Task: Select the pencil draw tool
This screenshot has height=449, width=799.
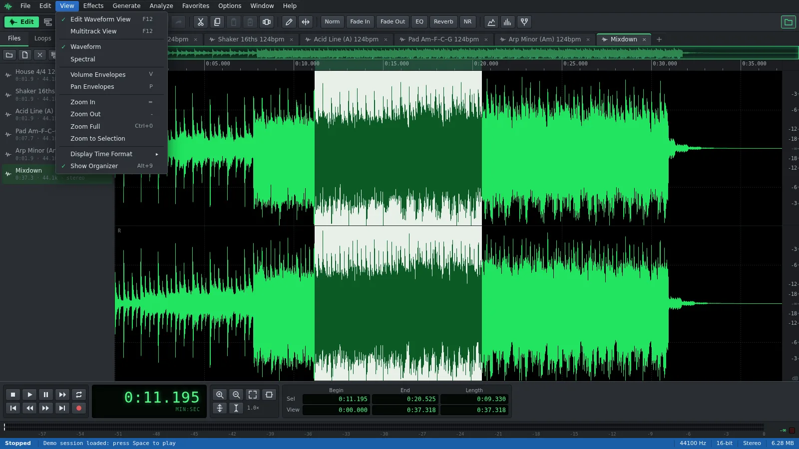Action: (289, 22)
